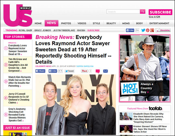Open Tim McGraw and Faith Hill's Daughters story
This screenshot has width=175, height=136.
(18, 65)
